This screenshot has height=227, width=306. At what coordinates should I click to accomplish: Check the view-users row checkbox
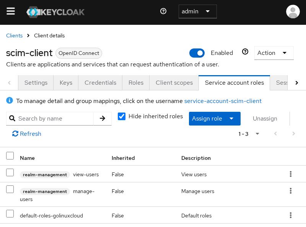[x=10, y=172]
